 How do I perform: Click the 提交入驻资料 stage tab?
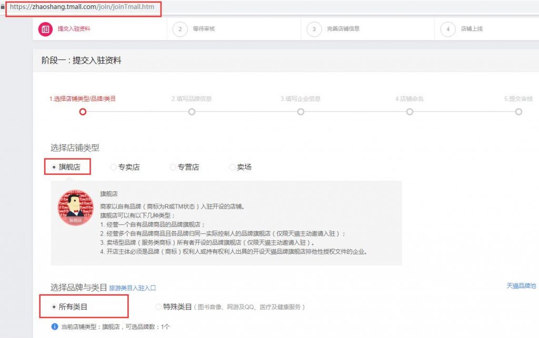(x=74, y=29)
